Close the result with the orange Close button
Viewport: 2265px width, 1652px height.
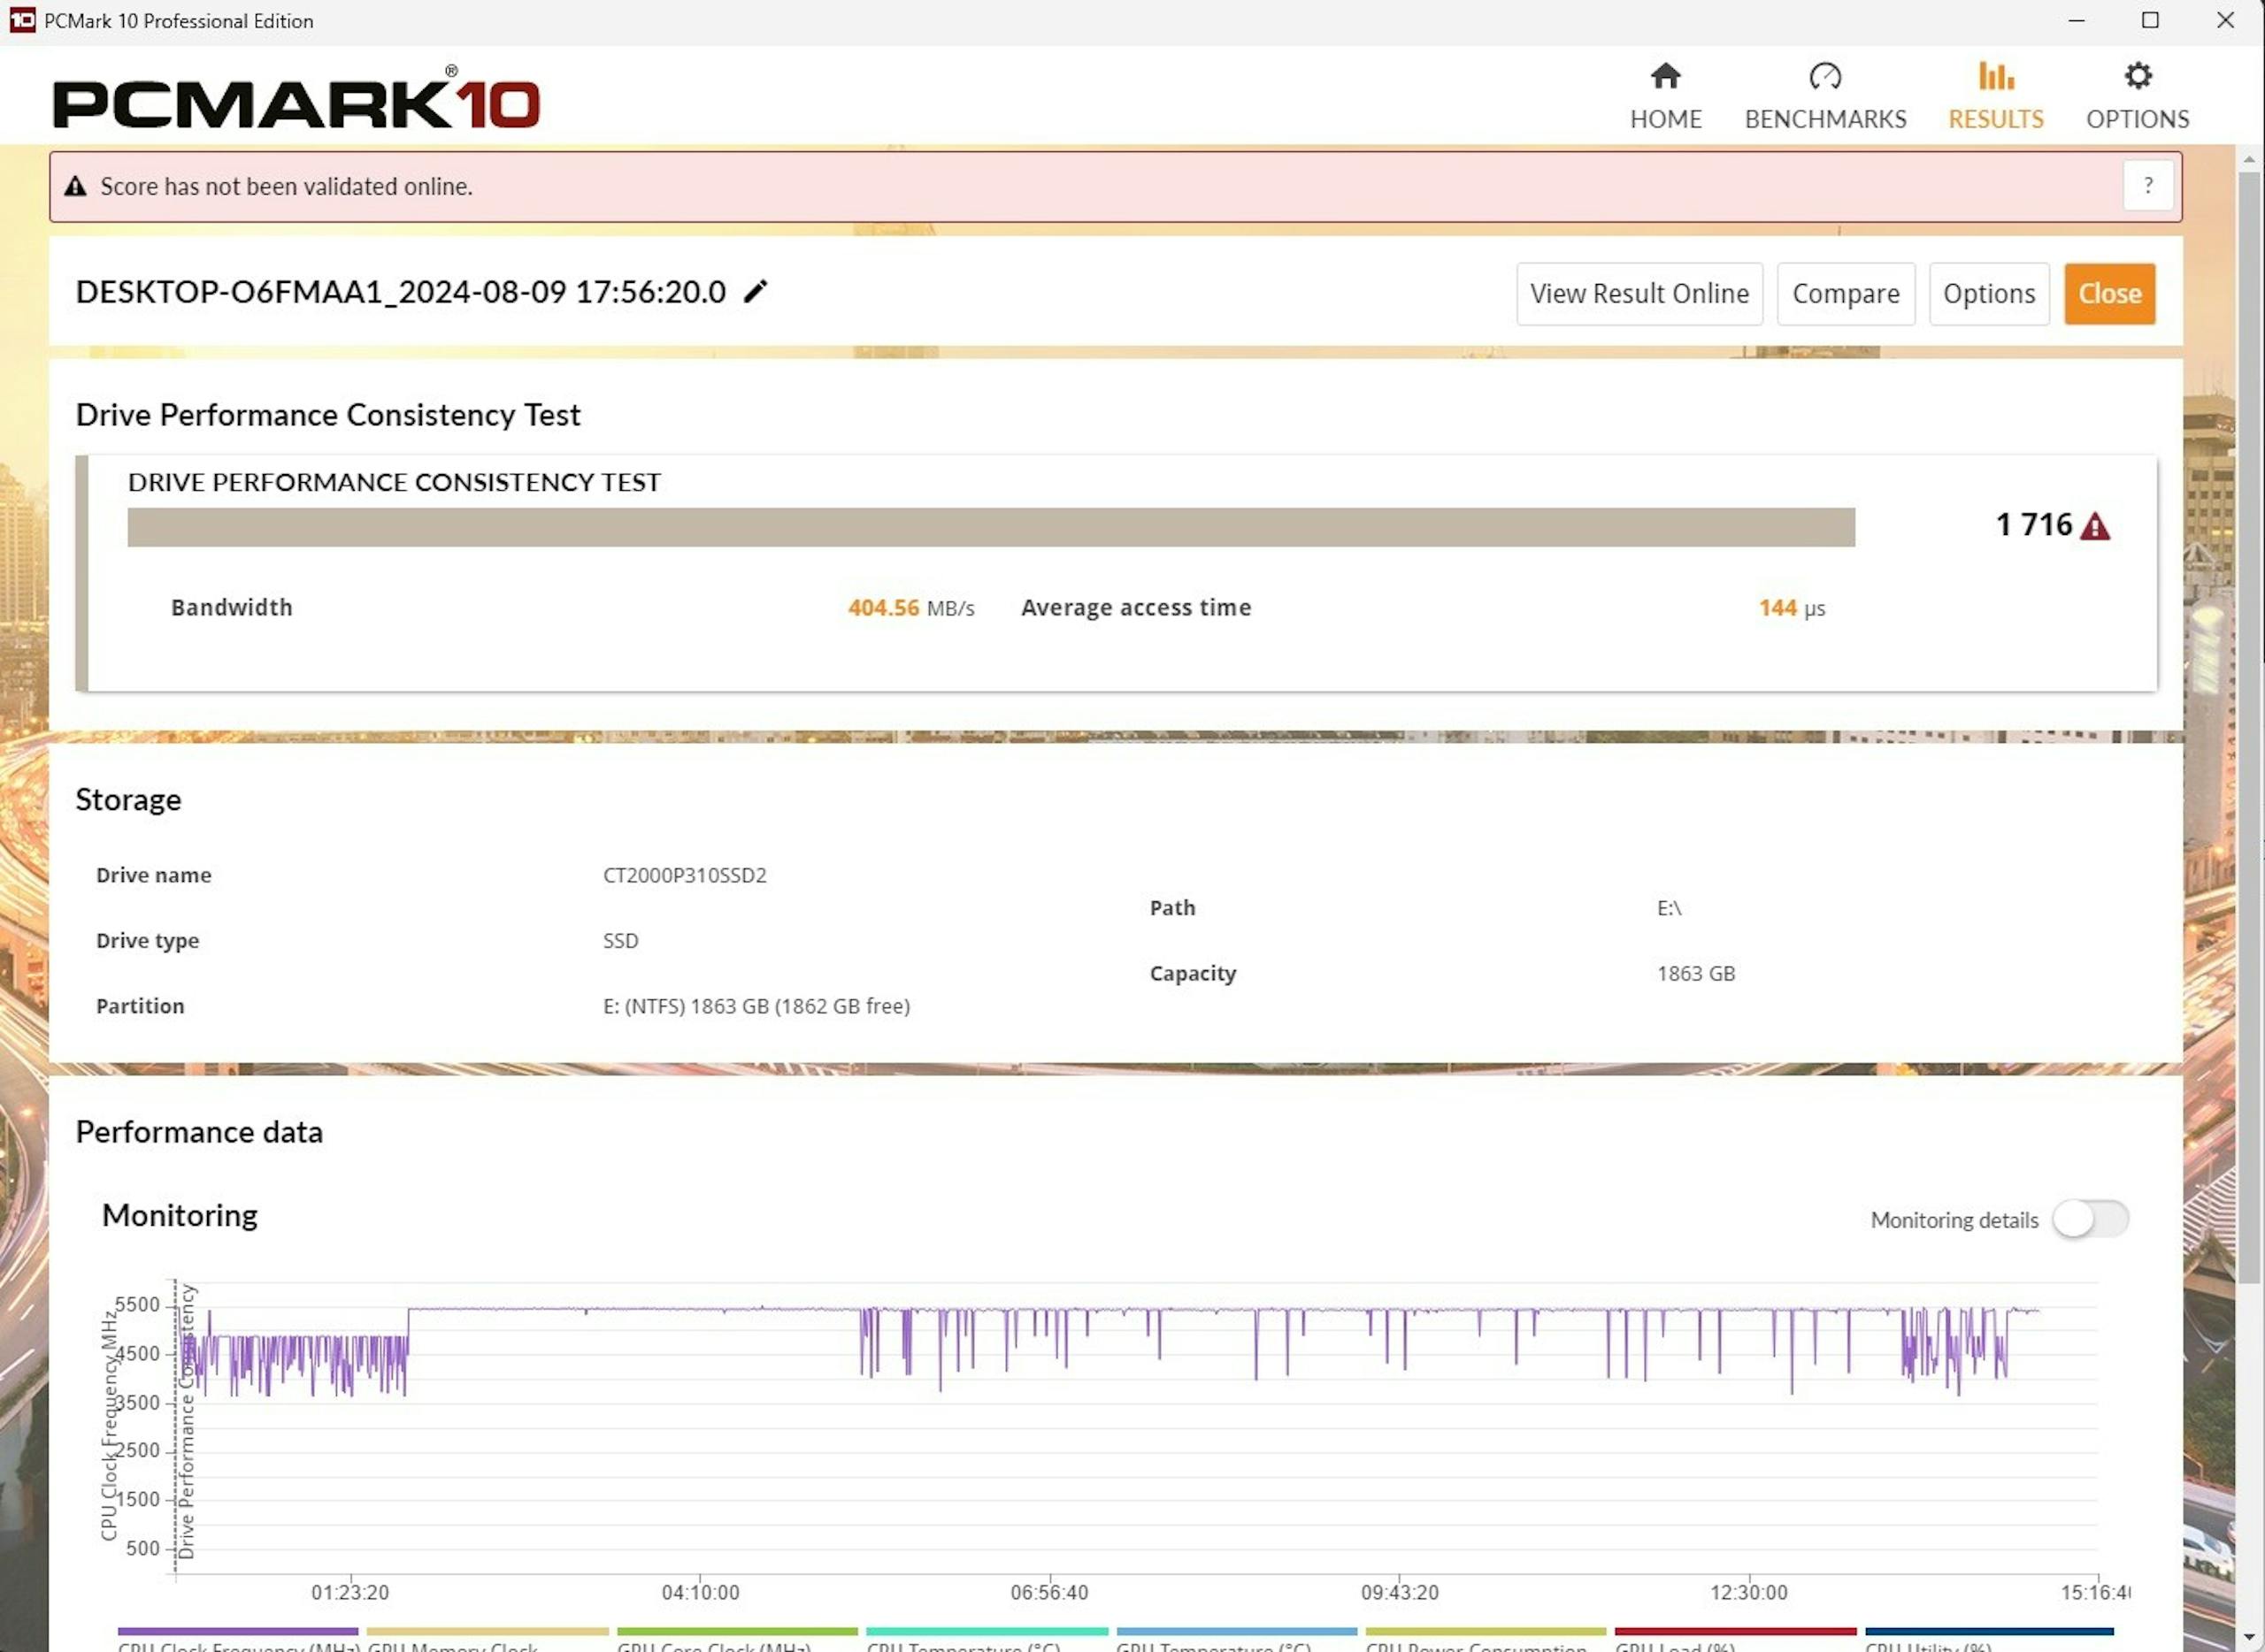coord(2109,294)
